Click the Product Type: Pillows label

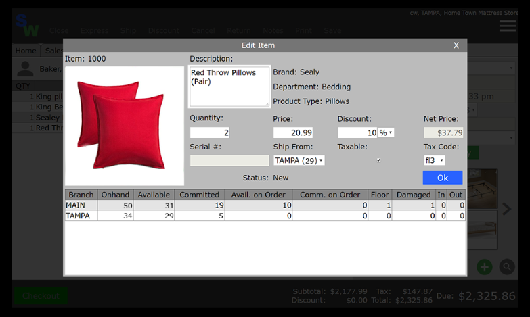pyautogui.click(x=311, y=101)
